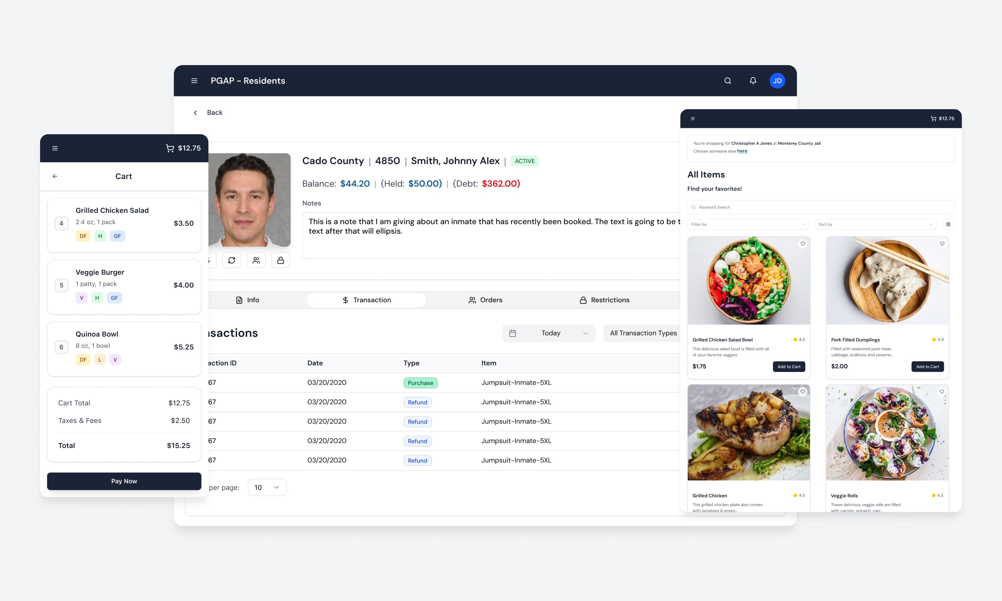Screen dimensions: 1002x601
Task: Open the rows per page dropdown showing 10
Action: click(267, 487)
